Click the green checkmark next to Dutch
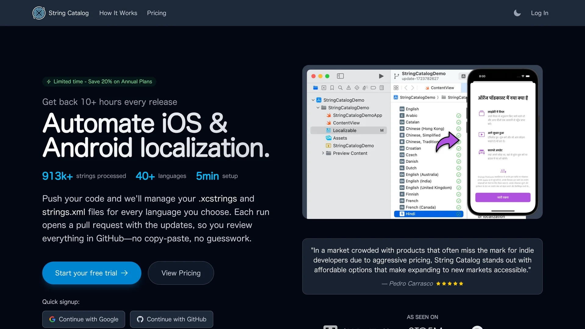Image resolution: width=585 pixels, height=329 pixels. (x=459, y=168)
